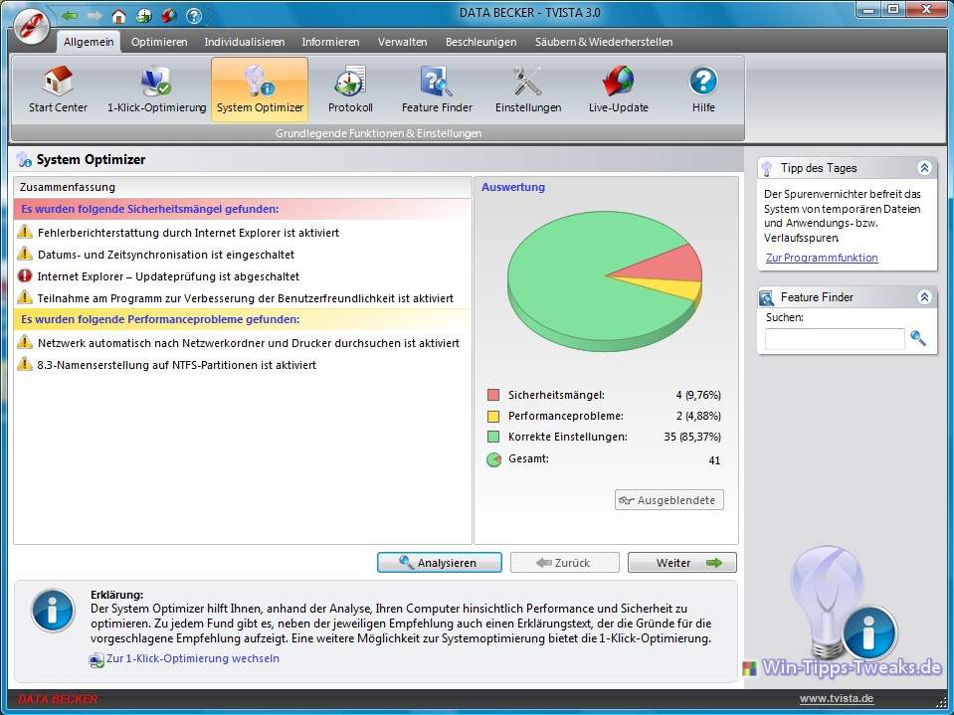This screenshot has width=954, height=715.
Task: Select the System Optimizer ribbon icon
Action: (260, 89)
